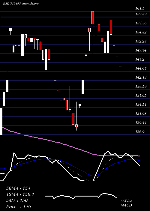Click the 139.59 price label
Screen dimensions: 150x211
141,87
